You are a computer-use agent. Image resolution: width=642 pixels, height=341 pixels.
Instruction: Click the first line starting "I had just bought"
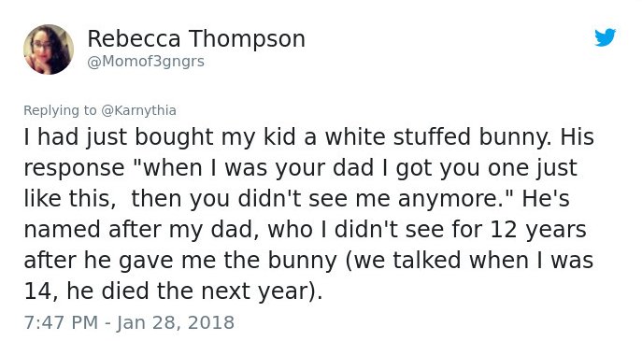coord(308,136)
